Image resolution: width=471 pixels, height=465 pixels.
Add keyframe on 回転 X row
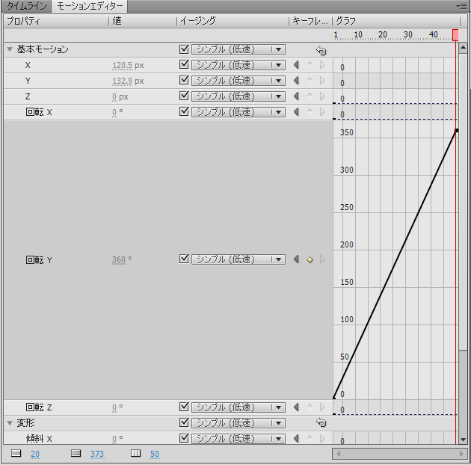[x=310, y=111]
